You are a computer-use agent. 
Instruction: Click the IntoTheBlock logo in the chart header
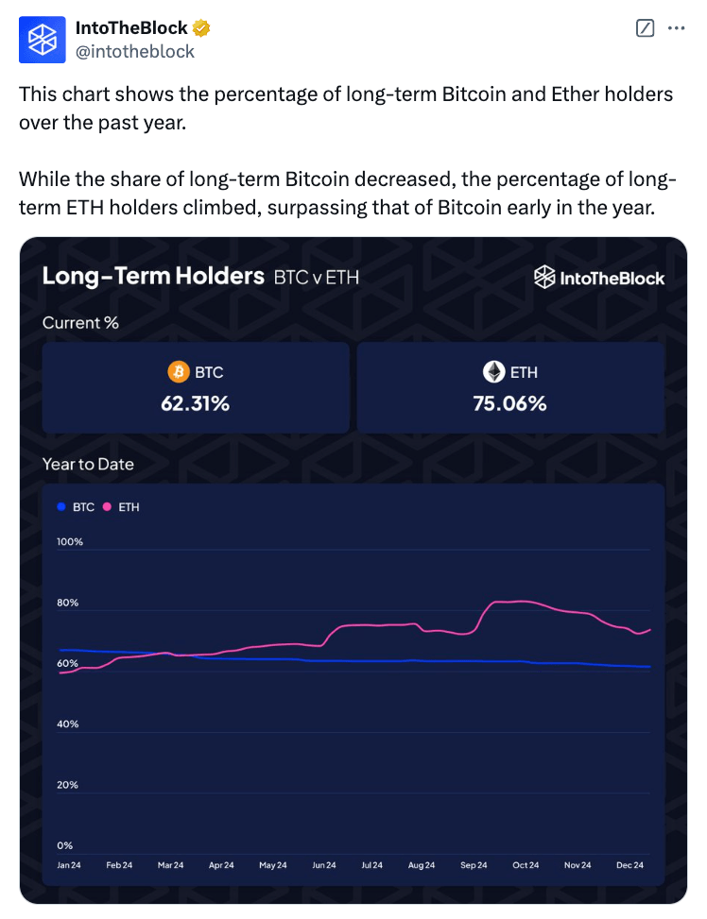point(599,278)
